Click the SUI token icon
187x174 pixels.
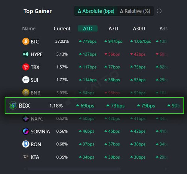(26, 80)
